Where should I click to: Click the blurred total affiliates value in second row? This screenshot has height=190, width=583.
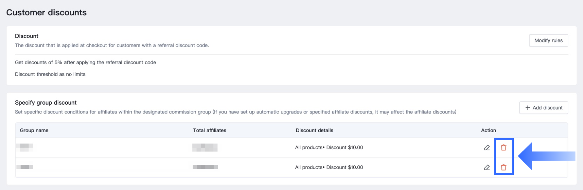(x=205, y=167)
